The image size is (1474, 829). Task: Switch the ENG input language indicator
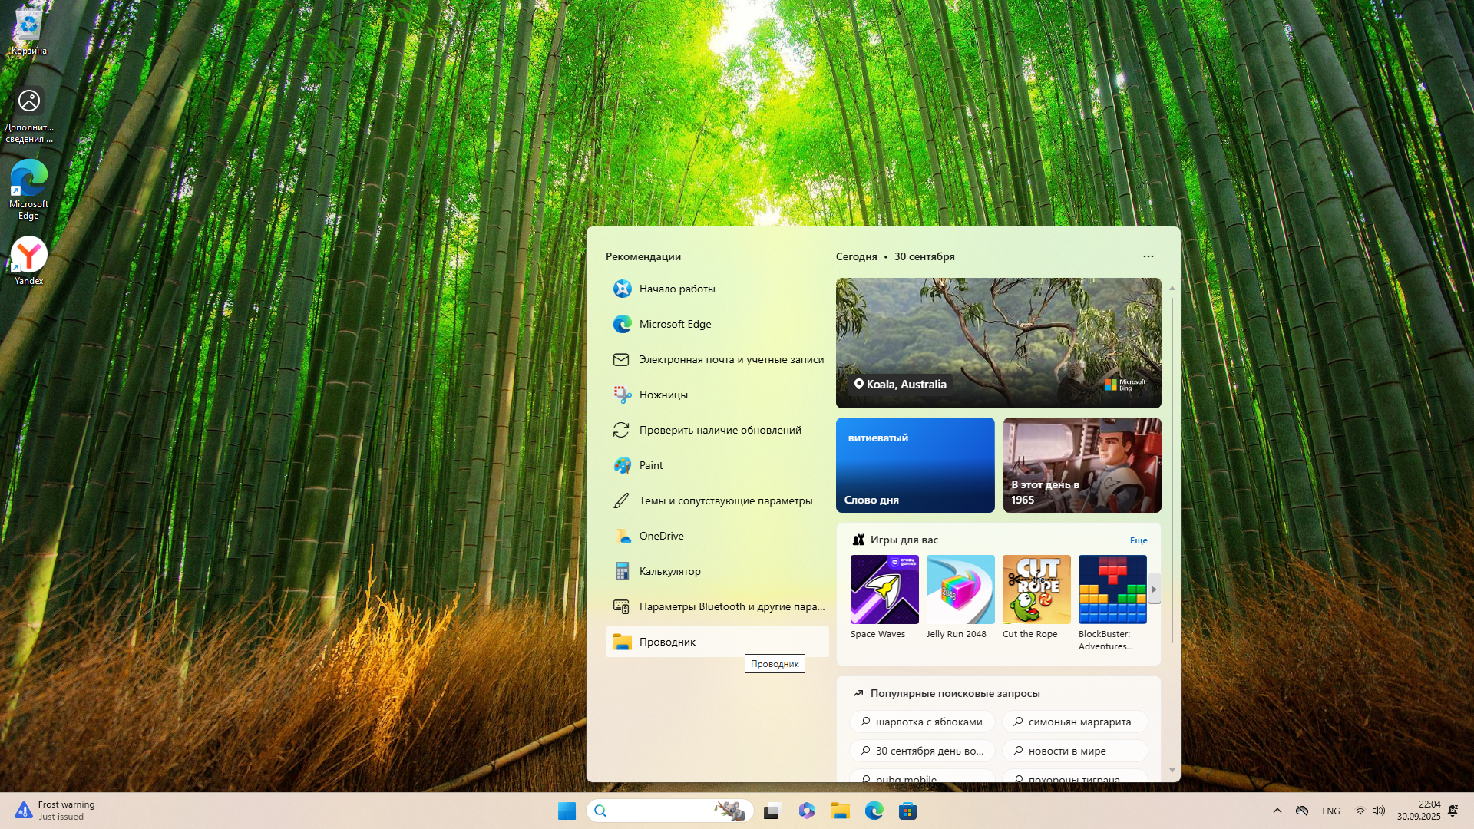pyautogui.click(x=1331, y=811)
